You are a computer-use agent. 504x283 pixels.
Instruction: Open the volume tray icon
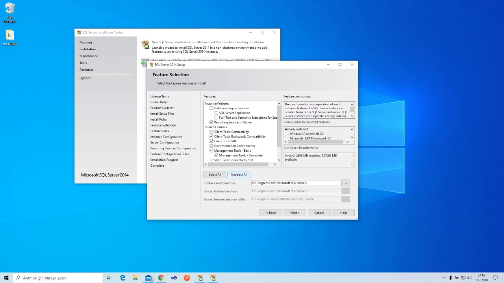[469, 278]
